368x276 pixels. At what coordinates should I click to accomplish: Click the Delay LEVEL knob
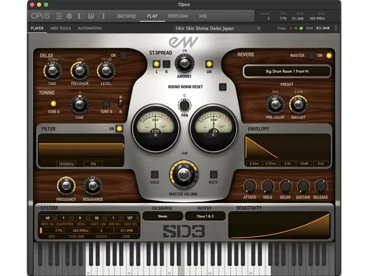tap(106, 71)
